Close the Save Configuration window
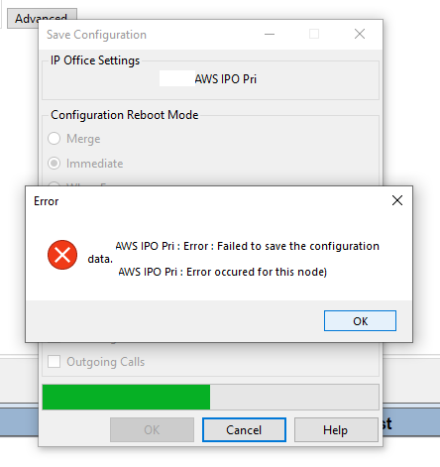 pyautogui.click(x=360, y=34)
